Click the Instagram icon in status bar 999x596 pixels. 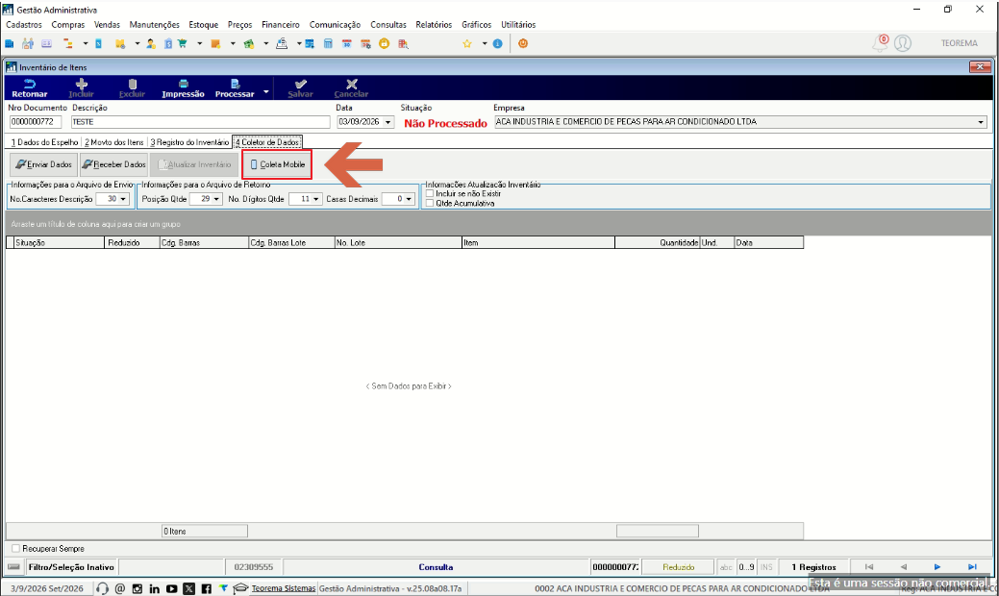point(137,588)
